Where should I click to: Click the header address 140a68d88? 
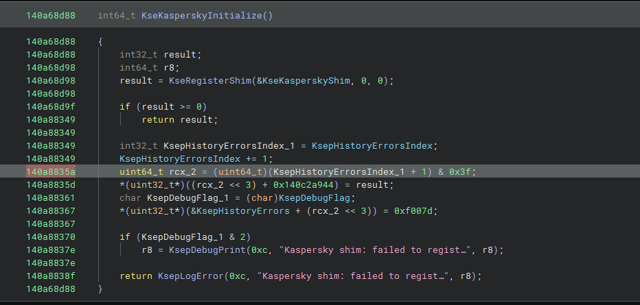[x=51, y=16]
